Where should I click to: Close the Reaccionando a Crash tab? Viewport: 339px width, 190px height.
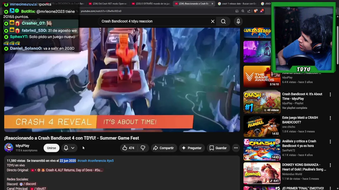tap(212, 4)
